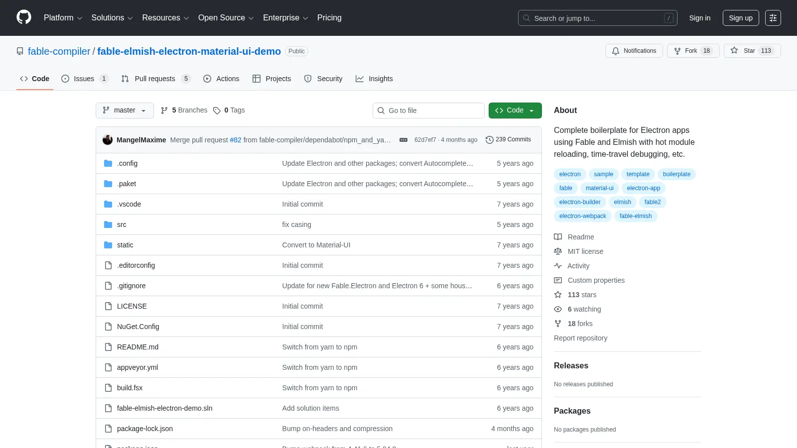Open the Actions tab
The height and width of the screenshot is (448, 797).
[221, 79]
